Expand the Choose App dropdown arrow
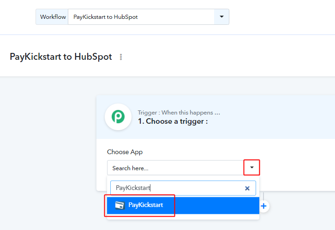Viewport: 335px width, 230px height. pyautogui.click(x=251, y=167)
